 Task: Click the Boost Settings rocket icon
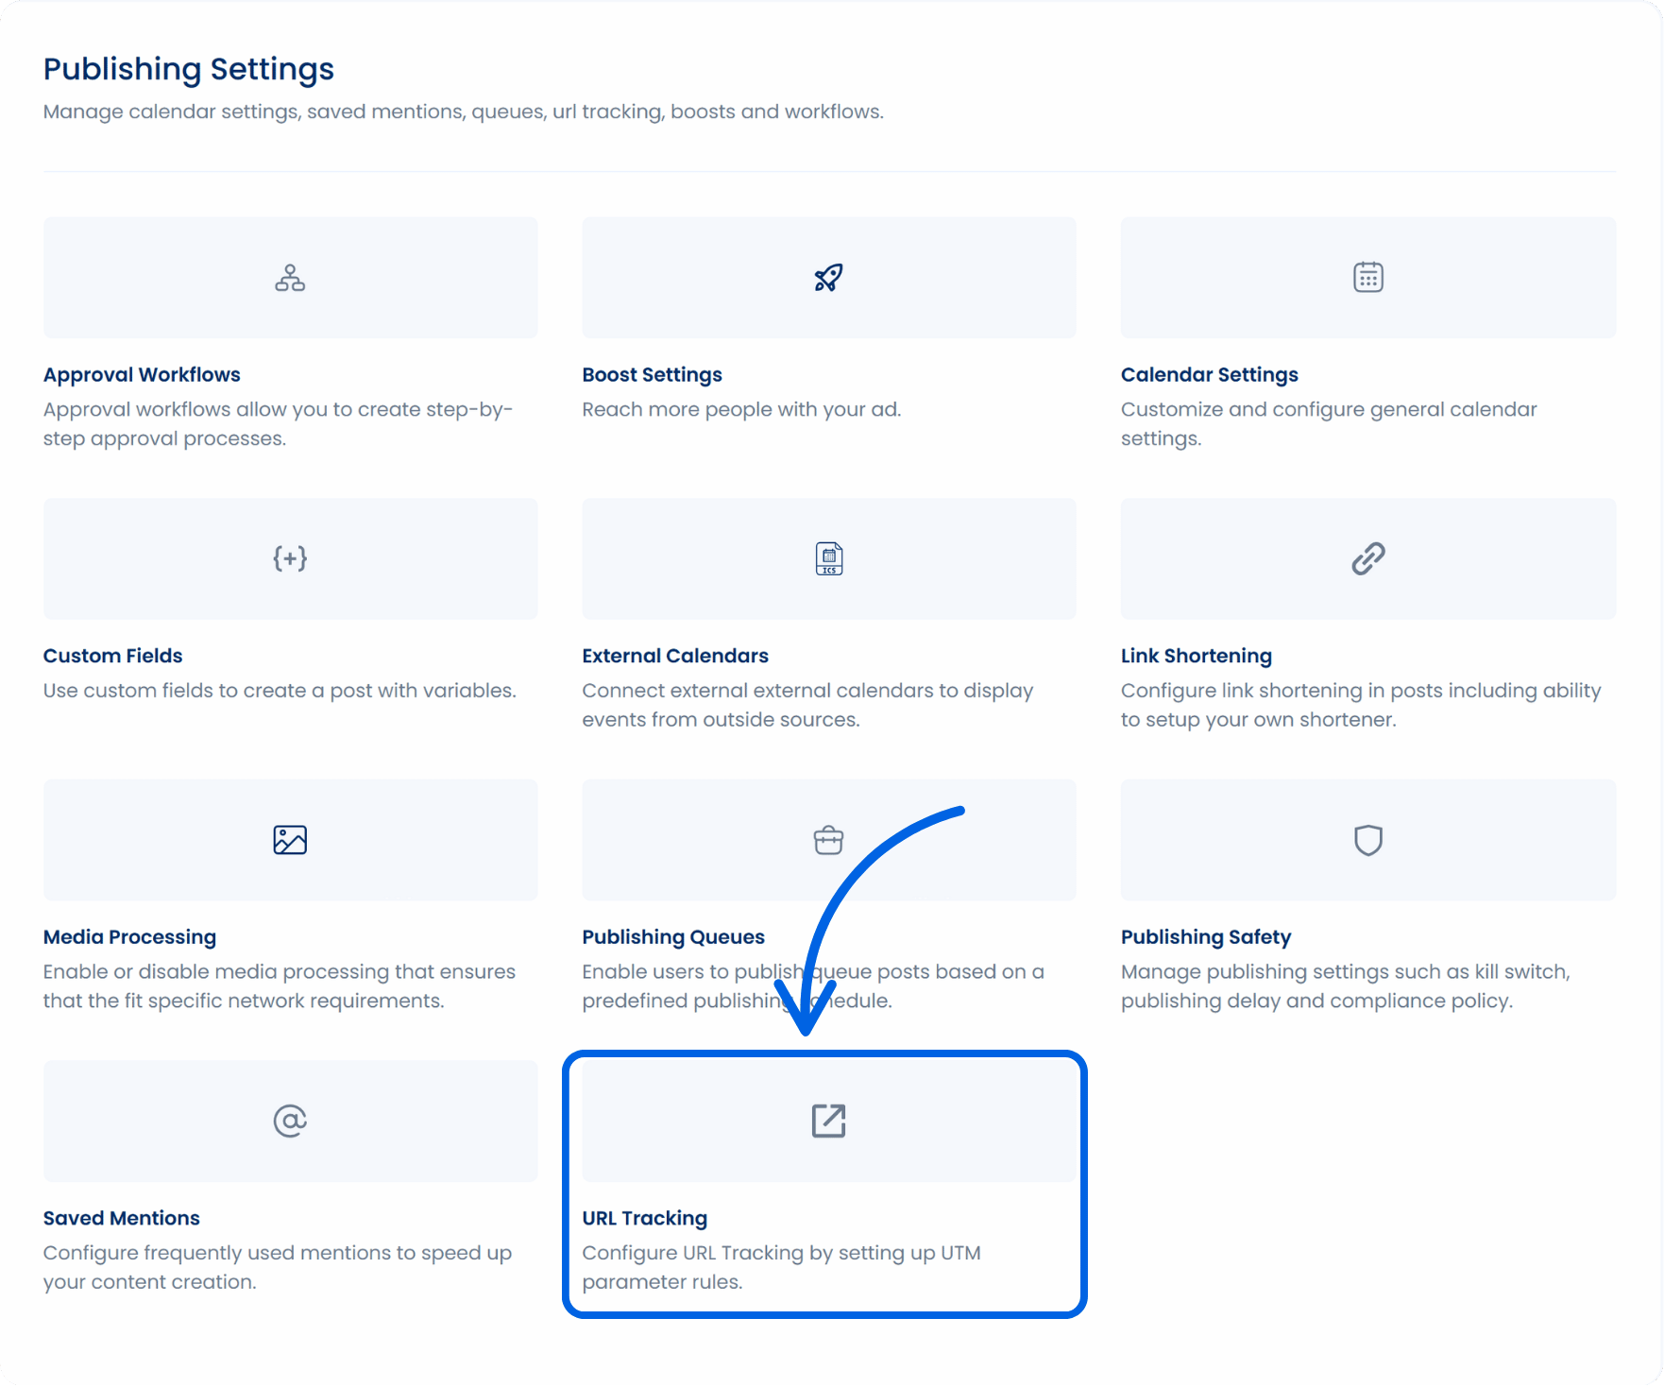tap(828, 278)
